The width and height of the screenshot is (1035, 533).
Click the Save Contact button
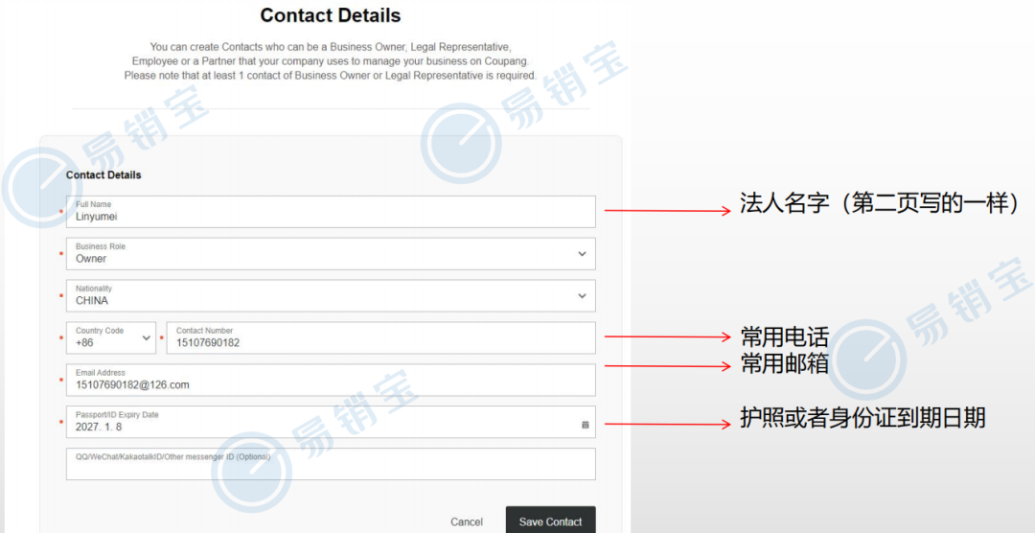(x=550, y=521)
